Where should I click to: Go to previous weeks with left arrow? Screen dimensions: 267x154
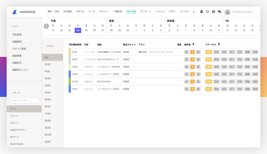tap(46, 26)
